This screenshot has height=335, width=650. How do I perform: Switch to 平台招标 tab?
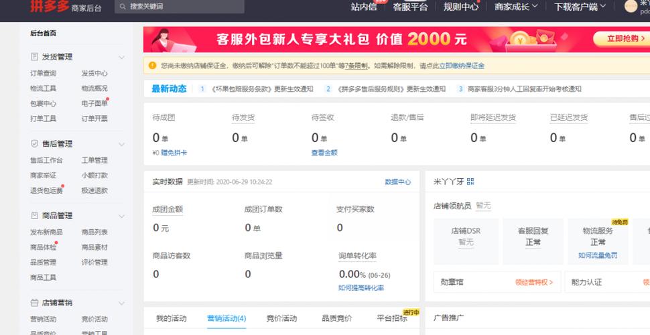[392, 318]
